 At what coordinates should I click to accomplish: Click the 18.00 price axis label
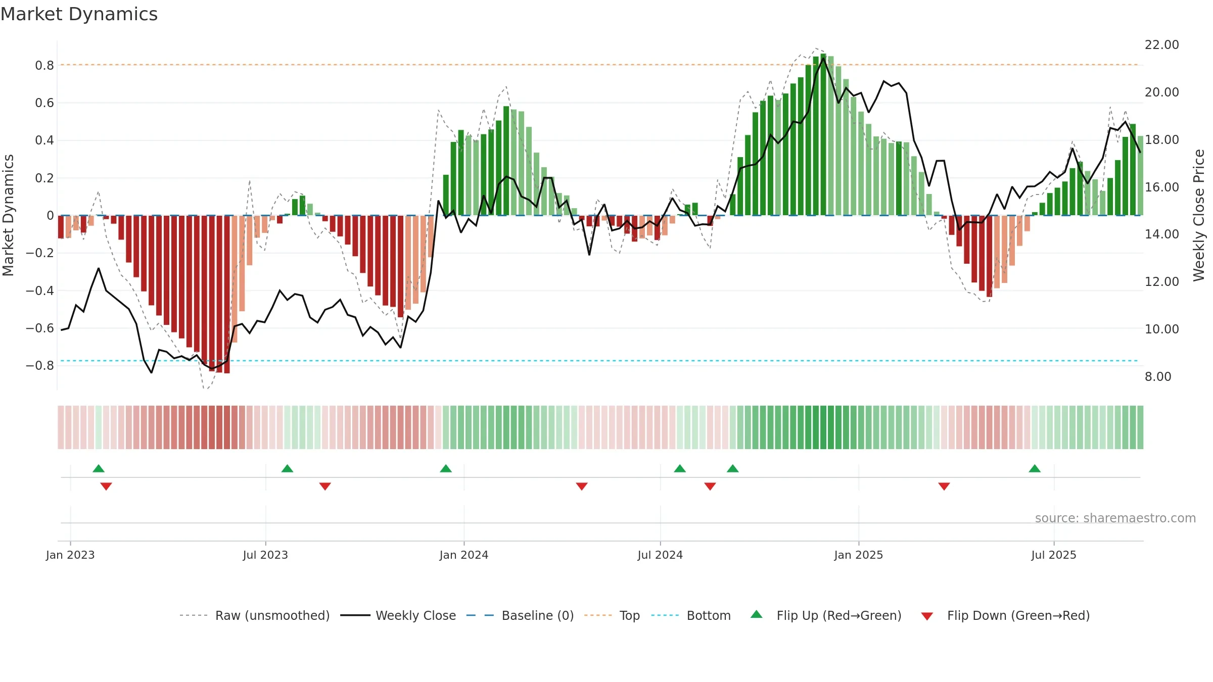pos(1162,140)
